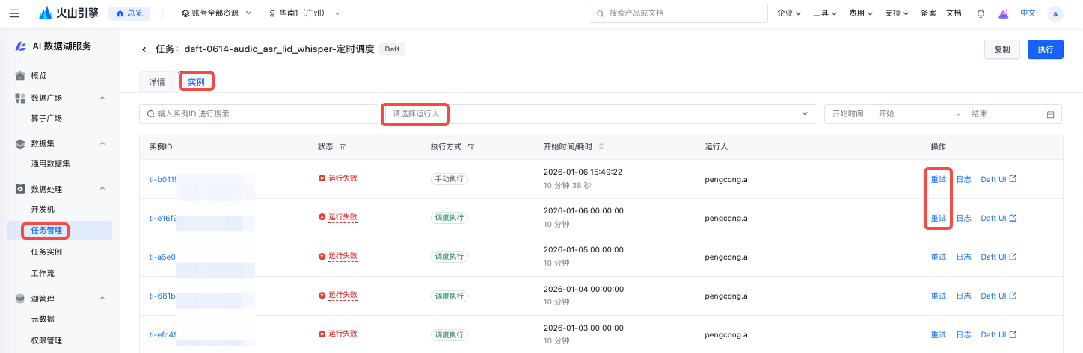Collapse the 数据集 sidebar section
This screenshot has height=353, width=1083.
click(x=102, y=143)
